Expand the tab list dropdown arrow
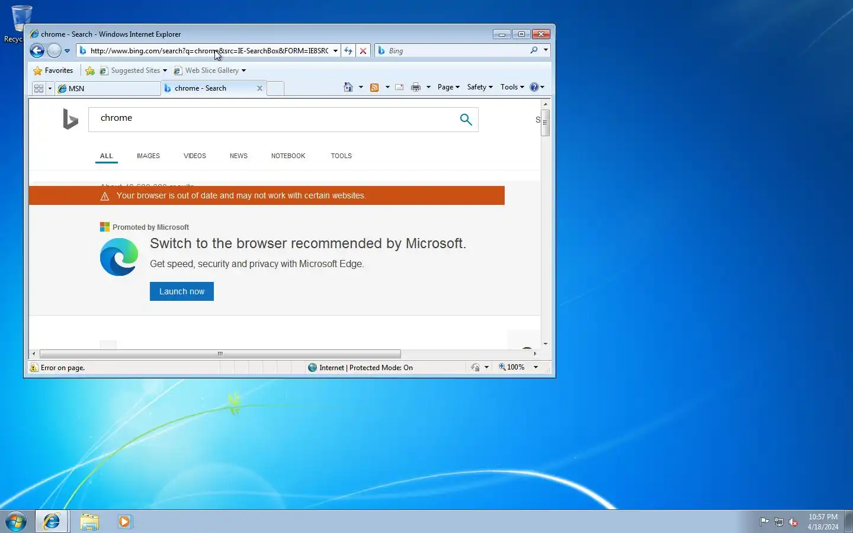Screen dimensions: 853x533 [x=50, y=88]
